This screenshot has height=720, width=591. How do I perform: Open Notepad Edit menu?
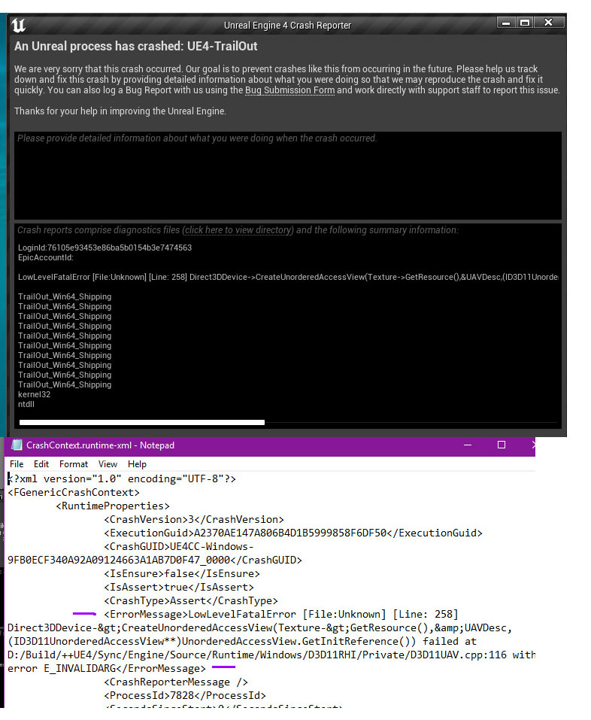(x=41, y=464)
